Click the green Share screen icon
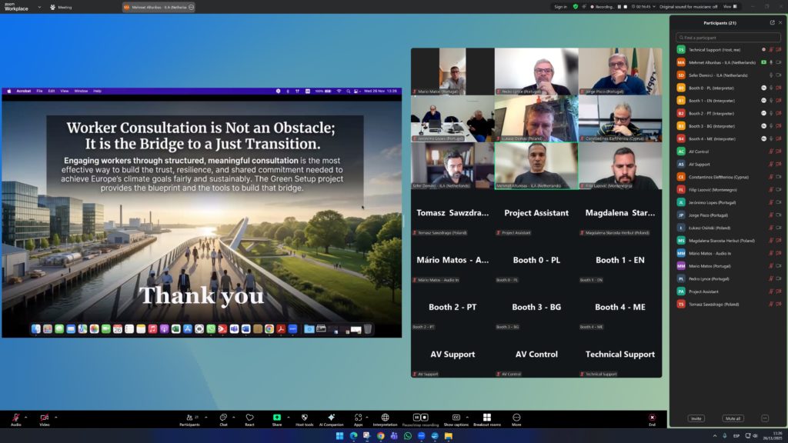 click(277, 418)
